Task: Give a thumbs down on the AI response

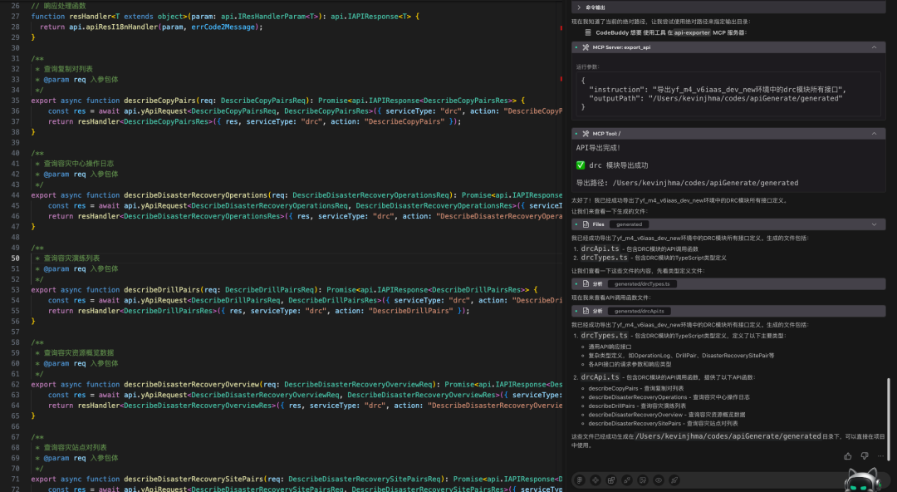Action: (864, 455)
